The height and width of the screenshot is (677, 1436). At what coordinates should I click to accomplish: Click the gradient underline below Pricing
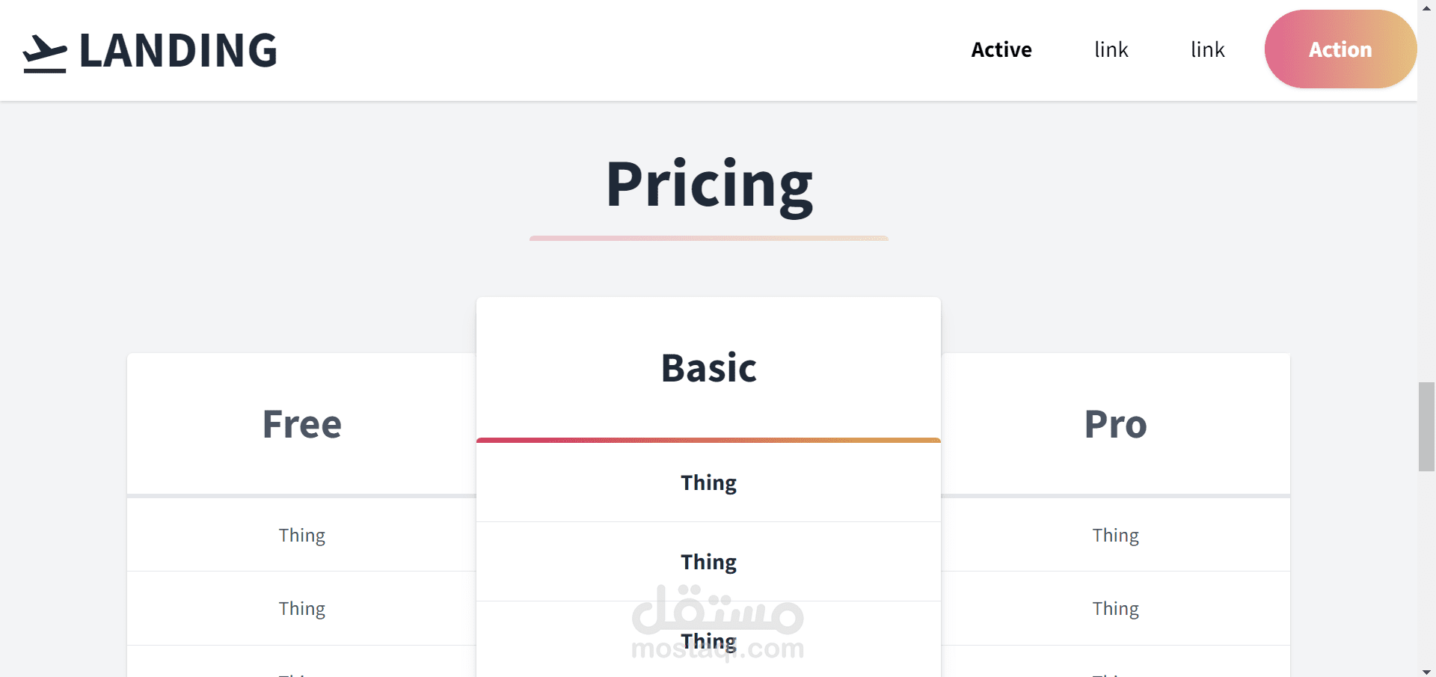pos(708,238)
